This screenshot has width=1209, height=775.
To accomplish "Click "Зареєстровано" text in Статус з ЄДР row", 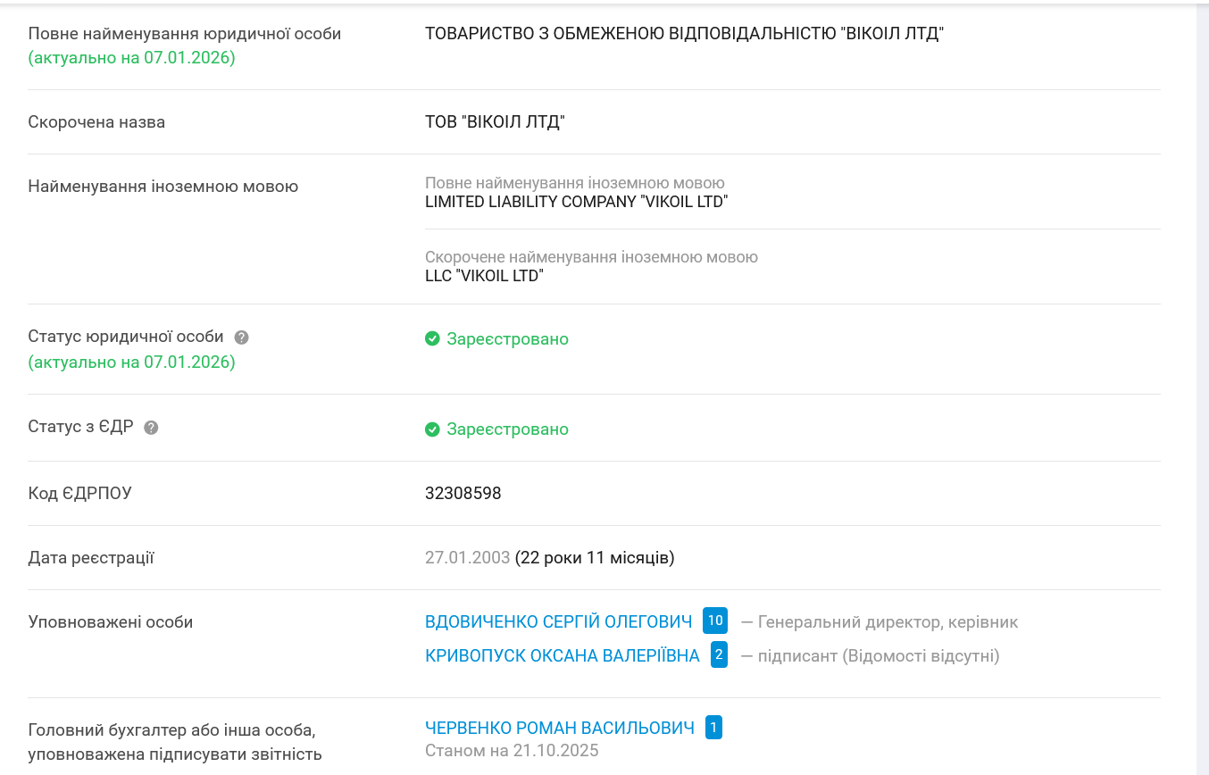I will [x=507, y=429].
